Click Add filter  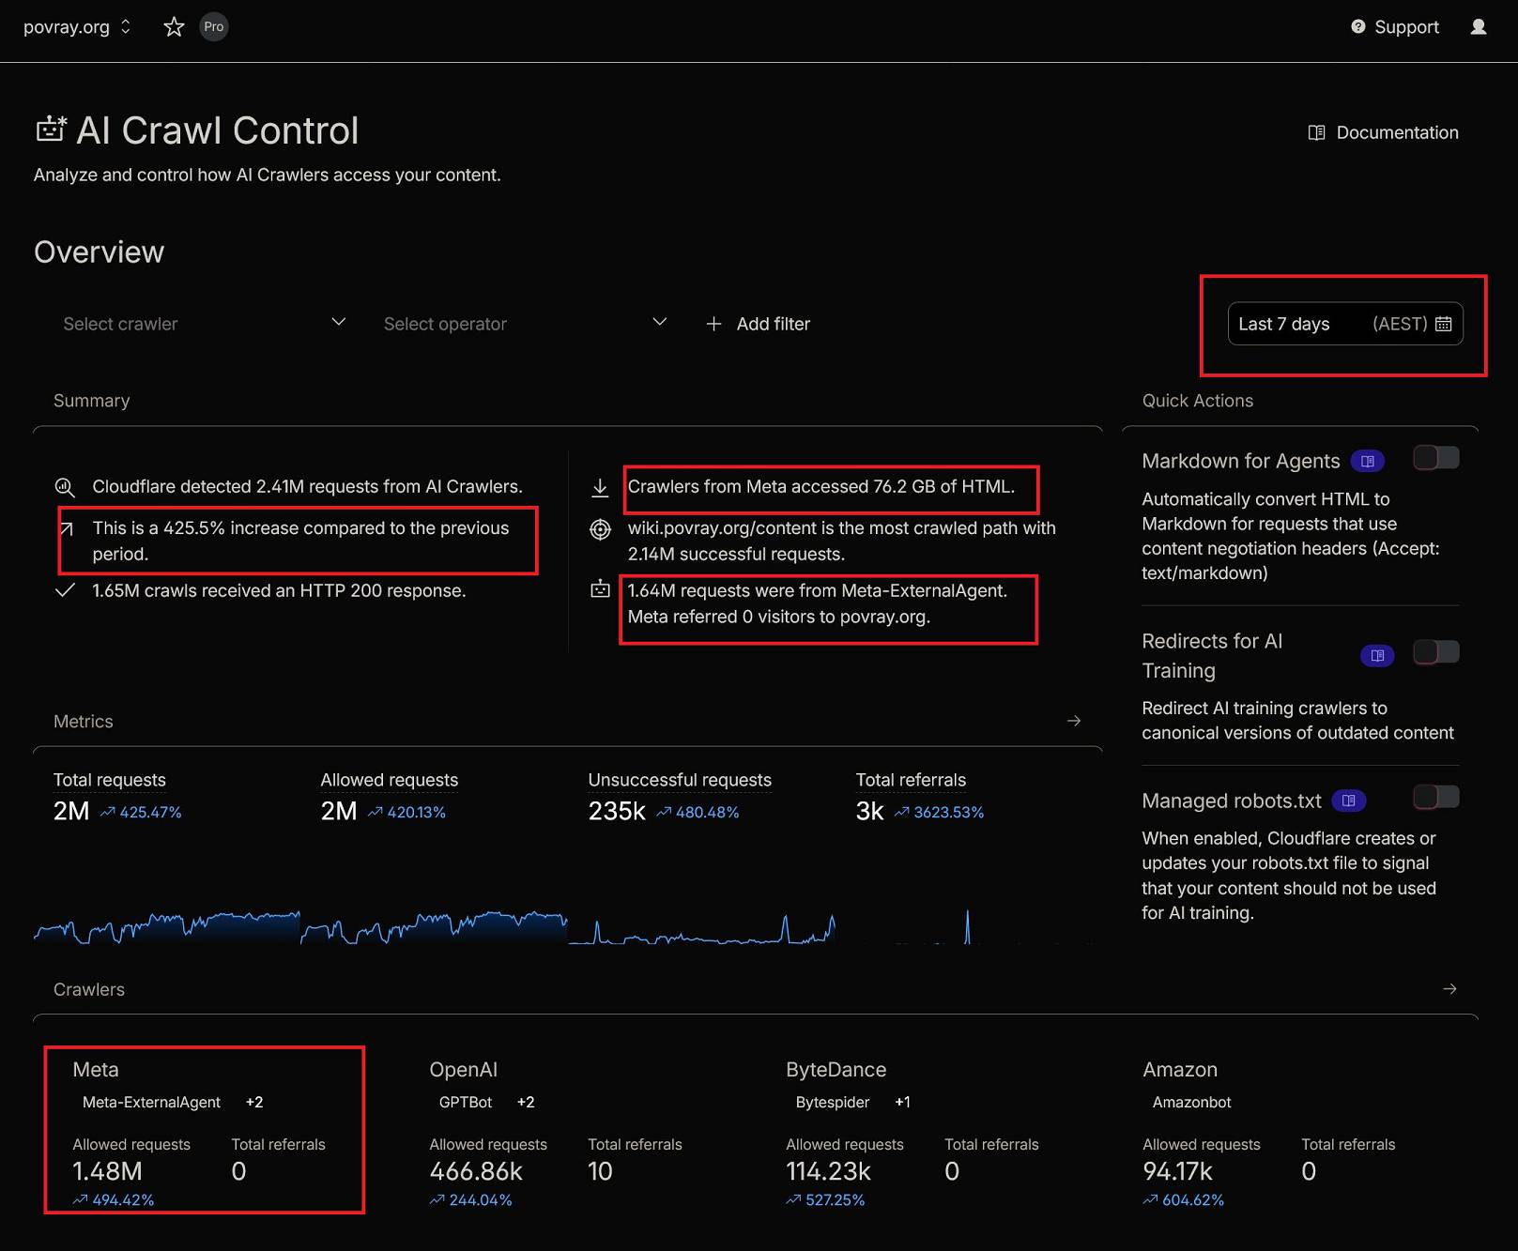click(758, 324)
